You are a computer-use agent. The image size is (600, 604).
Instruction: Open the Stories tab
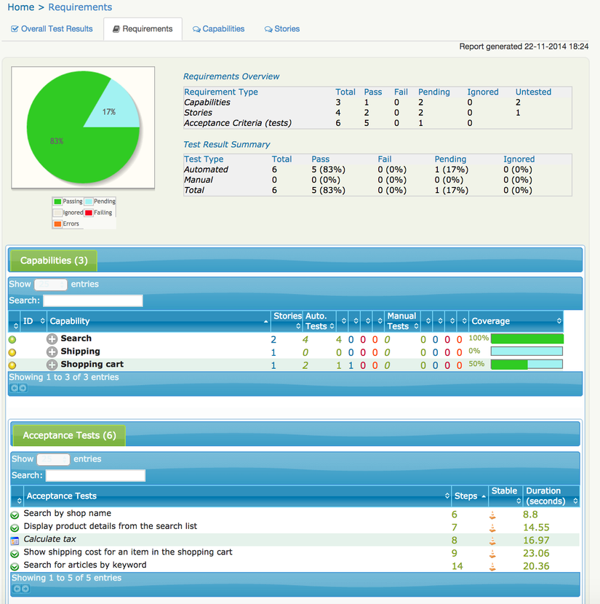[282, 29]
